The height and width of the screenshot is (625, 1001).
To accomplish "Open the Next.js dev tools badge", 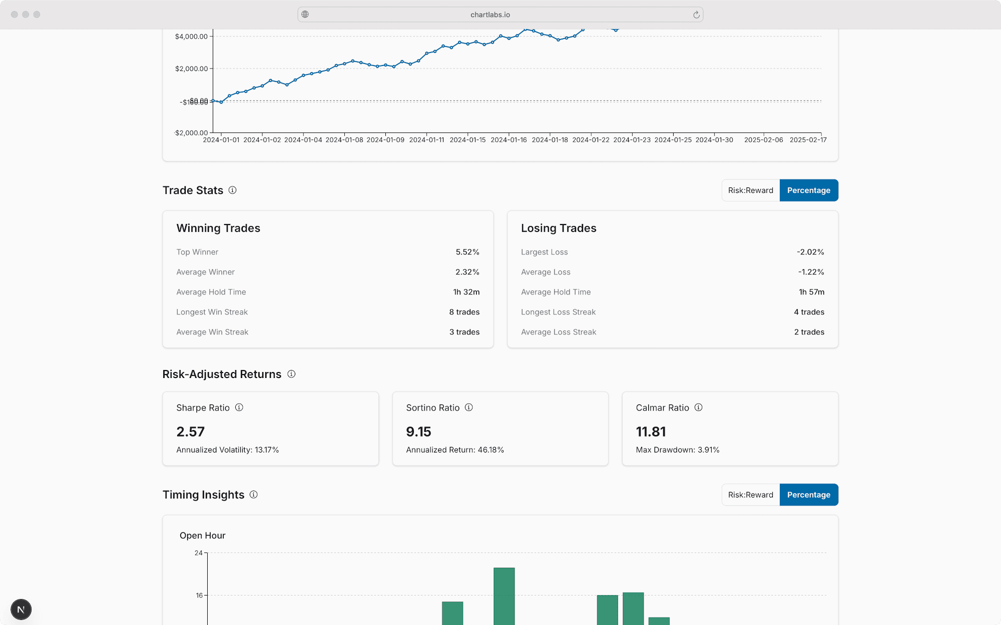I will 21,609.
